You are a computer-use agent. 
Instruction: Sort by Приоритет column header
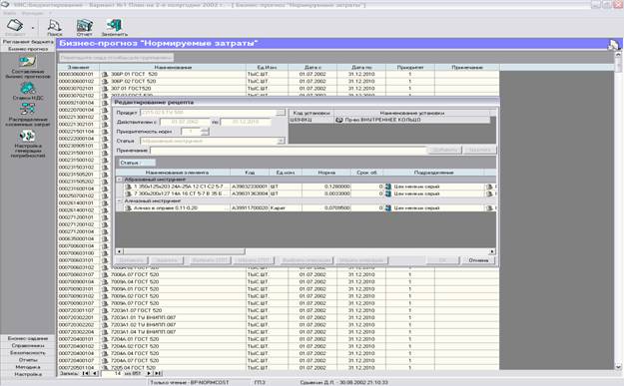click(410, 67)
